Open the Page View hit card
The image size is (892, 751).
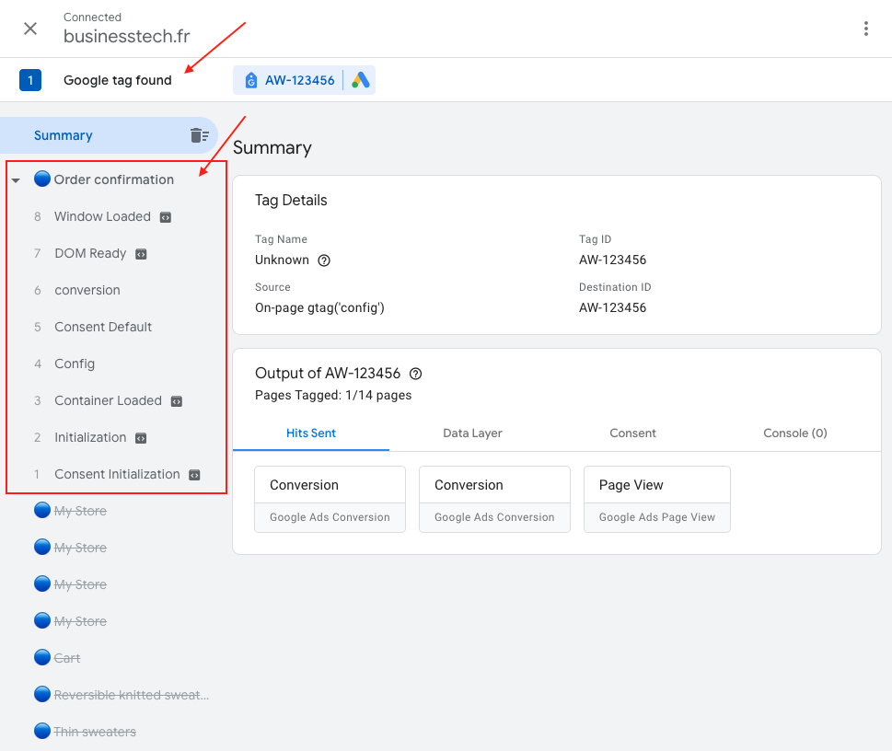coord(656,498)
